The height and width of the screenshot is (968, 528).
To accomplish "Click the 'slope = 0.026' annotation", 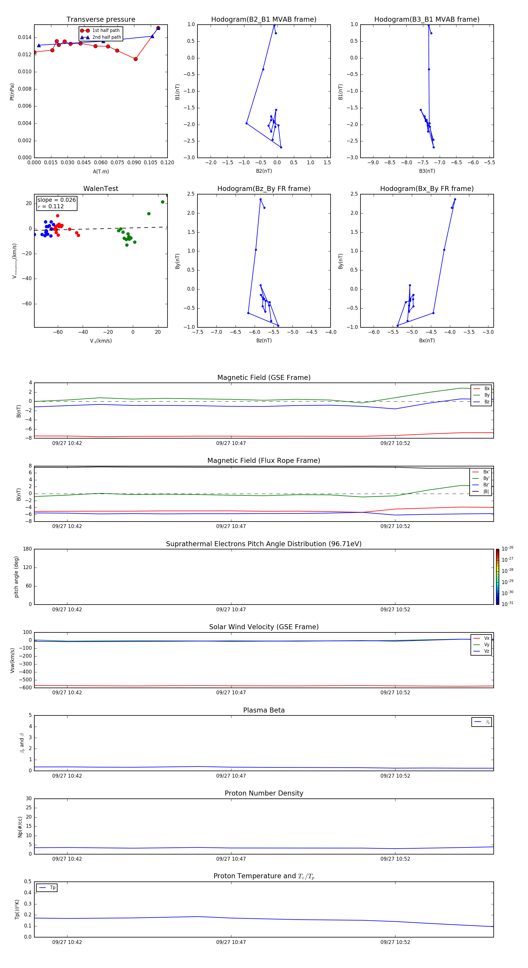I will pyautogui.click(x=56, y=200).
